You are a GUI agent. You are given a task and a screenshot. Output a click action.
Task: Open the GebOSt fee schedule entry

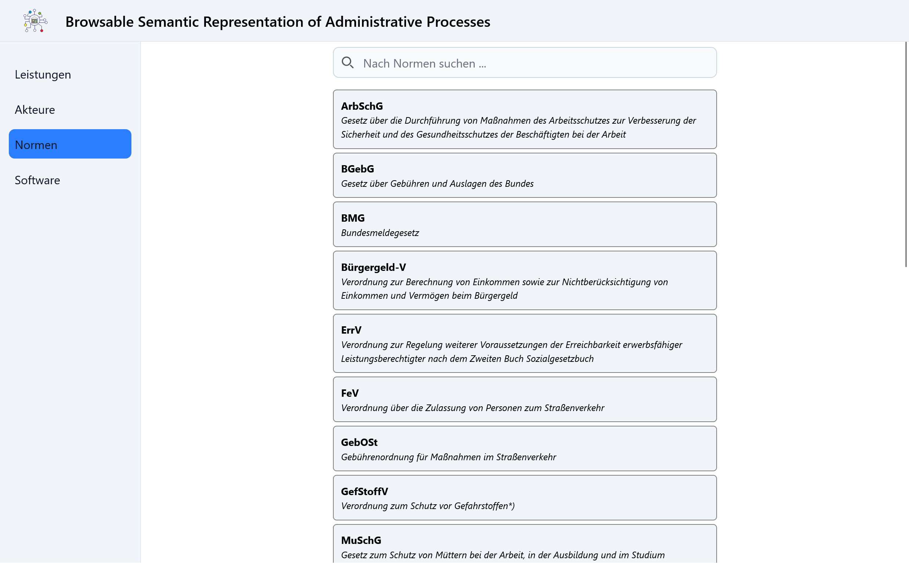(x=524, y=448)
